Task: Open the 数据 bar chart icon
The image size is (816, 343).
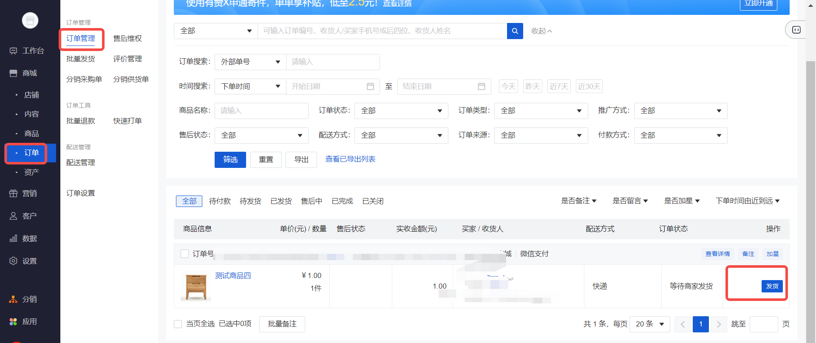Action: (x=14, y=238)
